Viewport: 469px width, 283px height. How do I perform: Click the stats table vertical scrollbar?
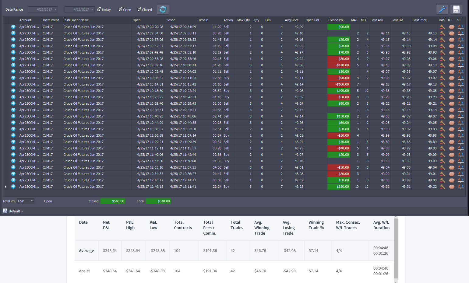coord(396,248)
